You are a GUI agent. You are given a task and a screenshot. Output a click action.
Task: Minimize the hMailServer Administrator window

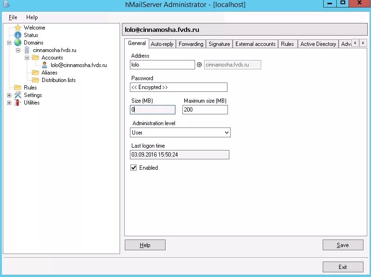click(330, 3)
